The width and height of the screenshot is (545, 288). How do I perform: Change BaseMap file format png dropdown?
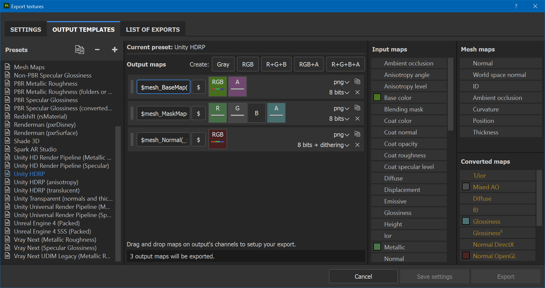pos(341,82)
